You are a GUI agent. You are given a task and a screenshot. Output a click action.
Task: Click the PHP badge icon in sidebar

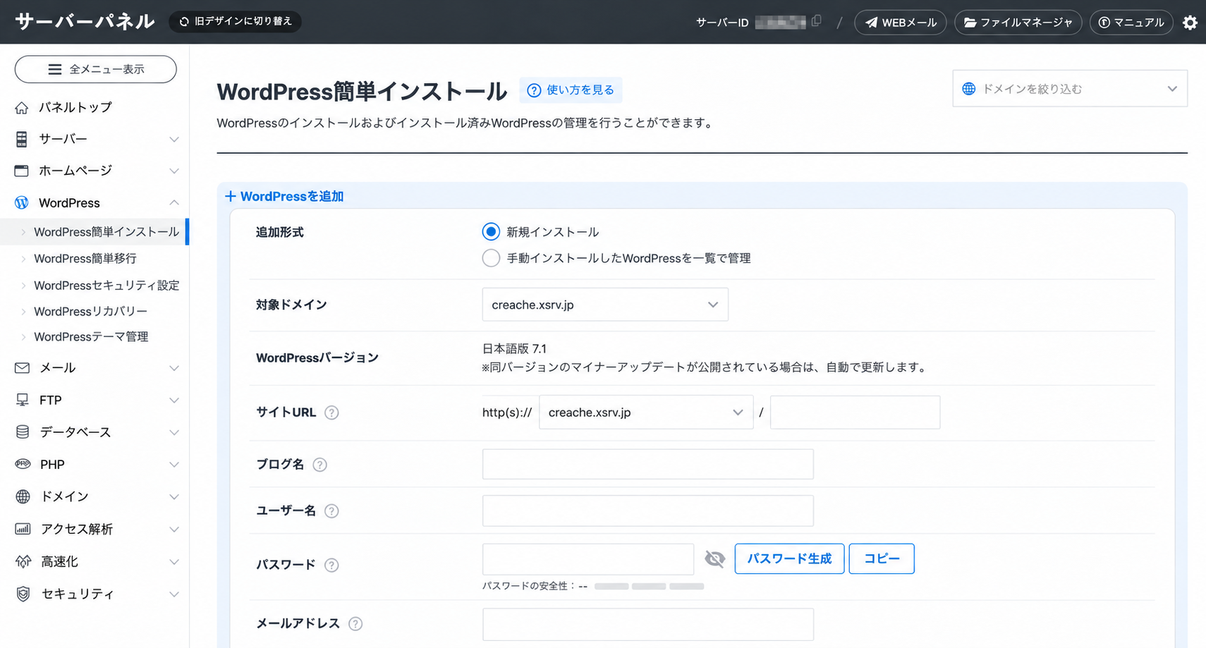[x=23, y=464]
